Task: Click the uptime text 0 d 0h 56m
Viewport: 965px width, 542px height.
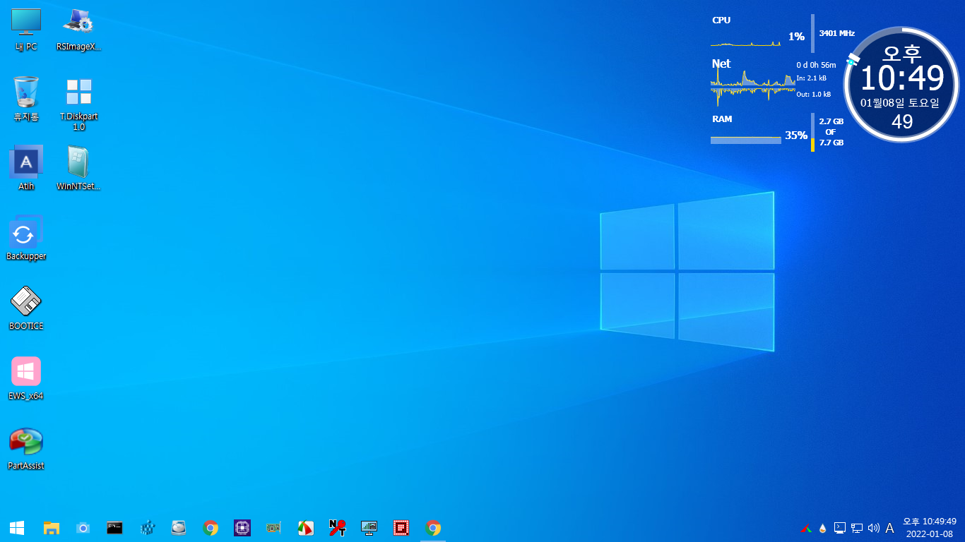Action: tap(816, 65)
